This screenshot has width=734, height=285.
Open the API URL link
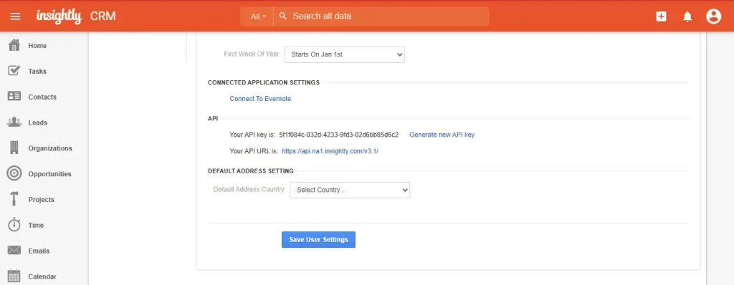click(x=330, y=151)
